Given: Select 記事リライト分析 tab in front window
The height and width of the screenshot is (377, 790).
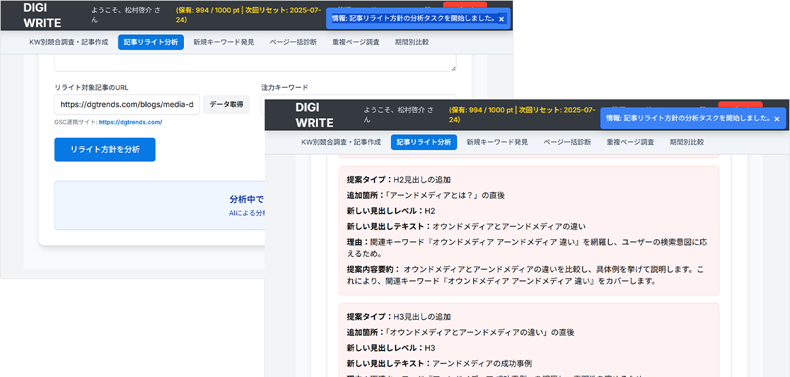Looking at the screenshot, I should click(x=424, y=142).
